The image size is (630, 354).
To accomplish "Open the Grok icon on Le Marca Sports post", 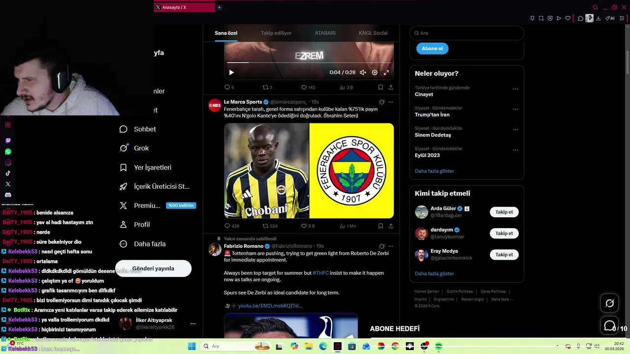I will (x=381, y=102).
